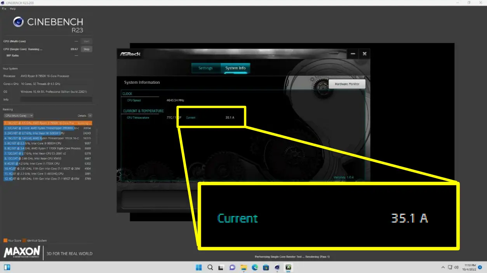Click the Windows Search icon
This screenshot has width=487, height=273.
pos(210,268)
